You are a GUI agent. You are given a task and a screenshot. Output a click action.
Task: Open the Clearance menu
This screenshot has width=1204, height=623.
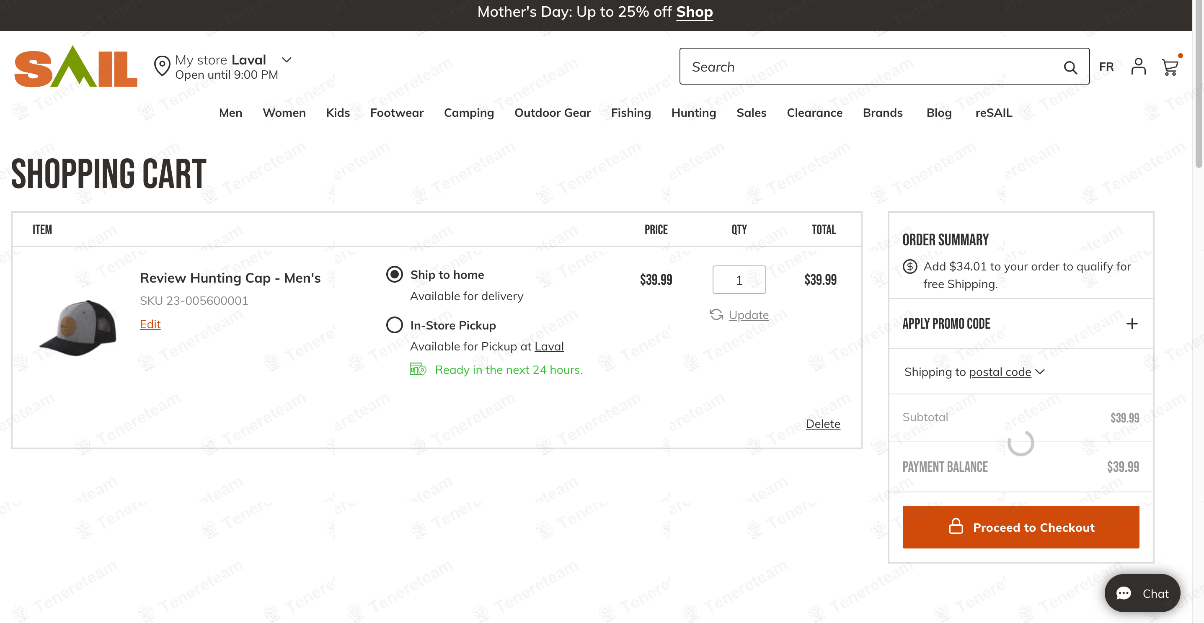point(814,113)
